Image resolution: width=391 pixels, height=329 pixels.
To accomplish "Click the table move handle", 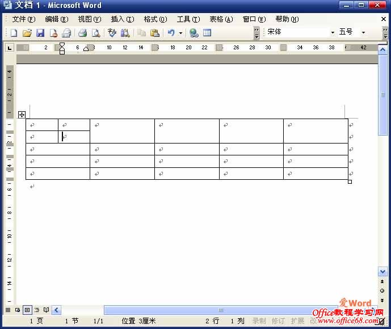I will [x=22, y=115].
